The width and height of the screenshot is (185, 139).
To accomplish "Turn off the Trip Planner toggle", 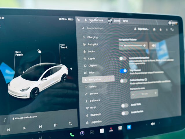I will coord(123,71).
